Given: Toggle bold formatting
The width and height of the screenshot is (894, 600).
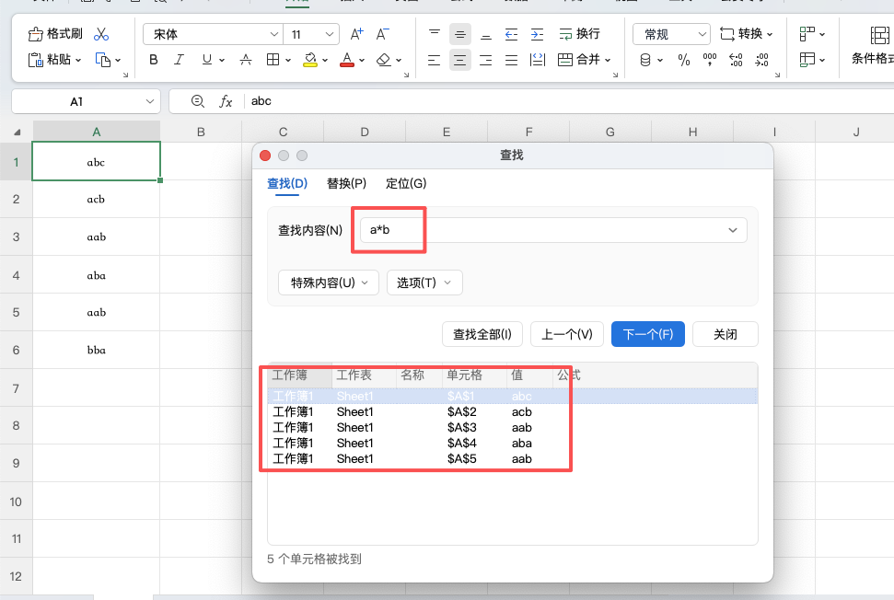Looking at the screenshot, I should pyautogui.click(x=153, y=59).
